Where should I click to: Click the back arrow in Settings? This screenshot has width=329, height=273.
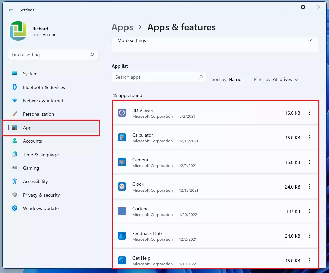coord(11,10)
